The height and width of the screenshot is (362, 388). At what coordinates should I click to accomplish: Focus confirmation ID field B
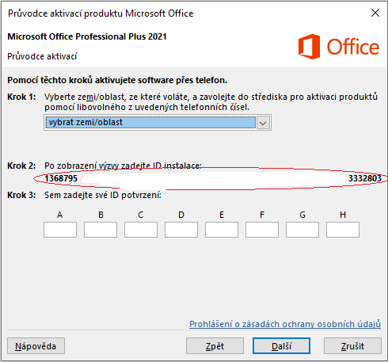click(x=101, y=230)
